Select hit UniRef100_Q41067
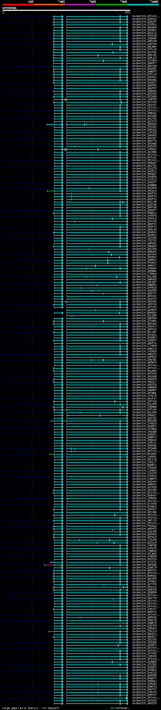Viewport: 161px width, 710px height. pyautogui.click(x=144, y=105)
